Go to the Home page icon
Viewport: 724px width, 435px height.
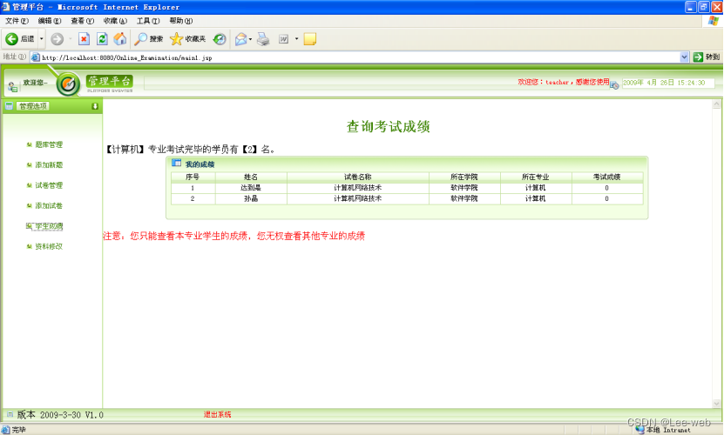click(x=120, y=39)
